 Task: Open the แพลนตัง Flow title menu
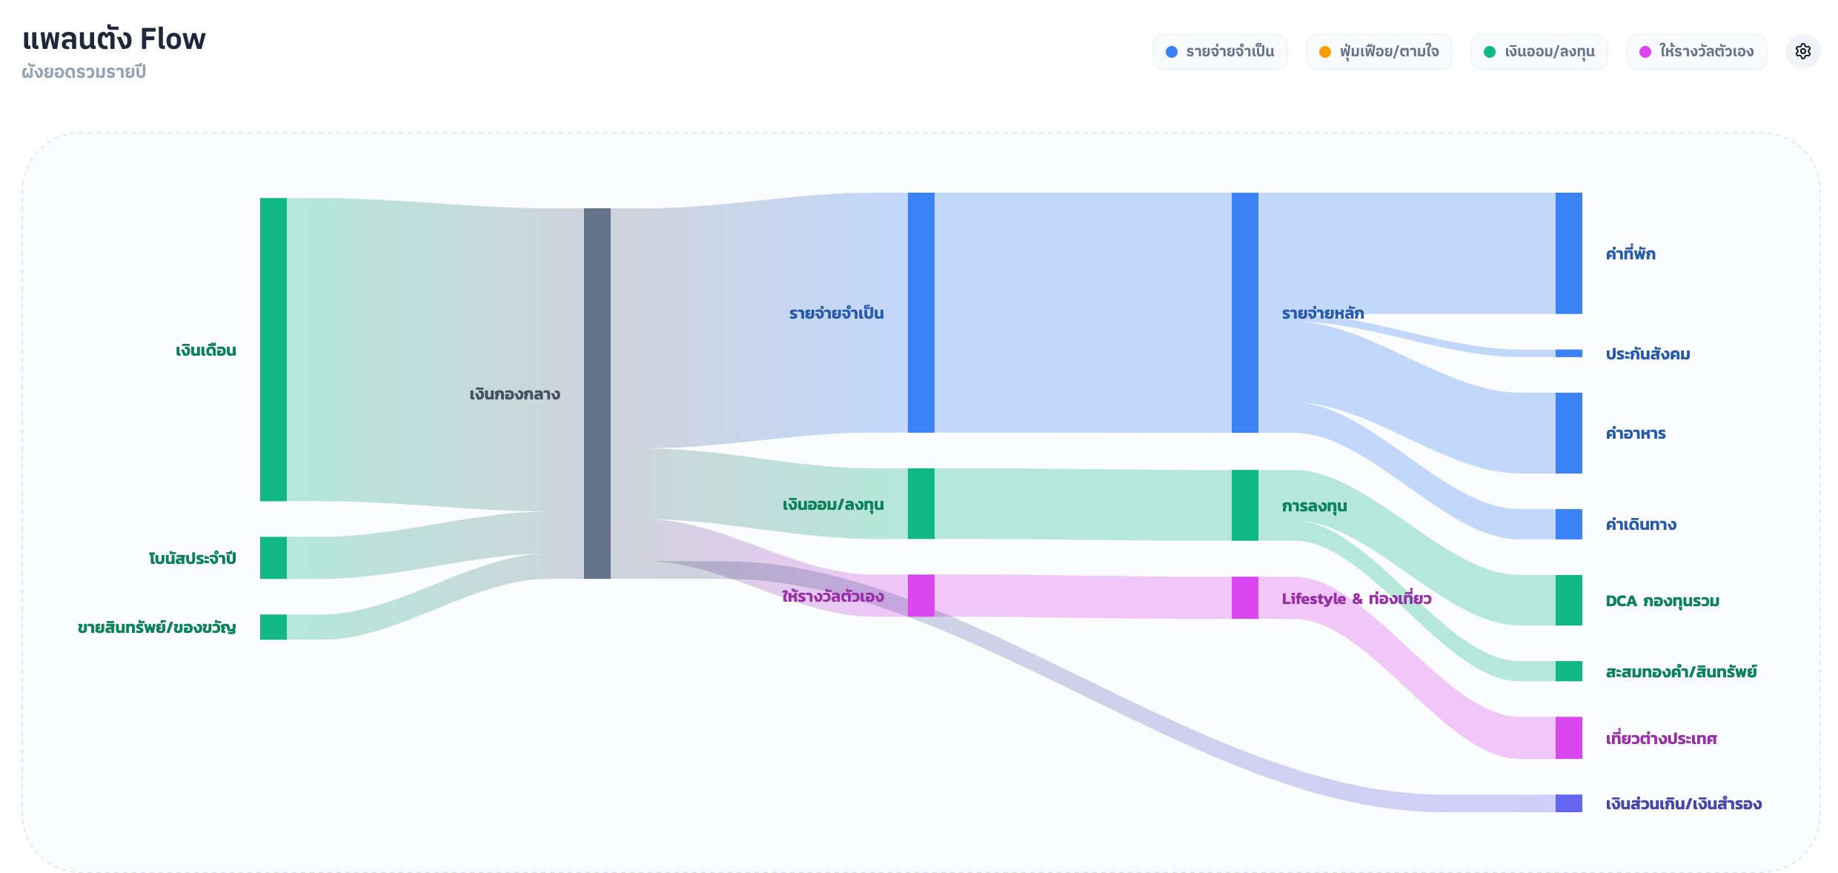click(114, 38)
